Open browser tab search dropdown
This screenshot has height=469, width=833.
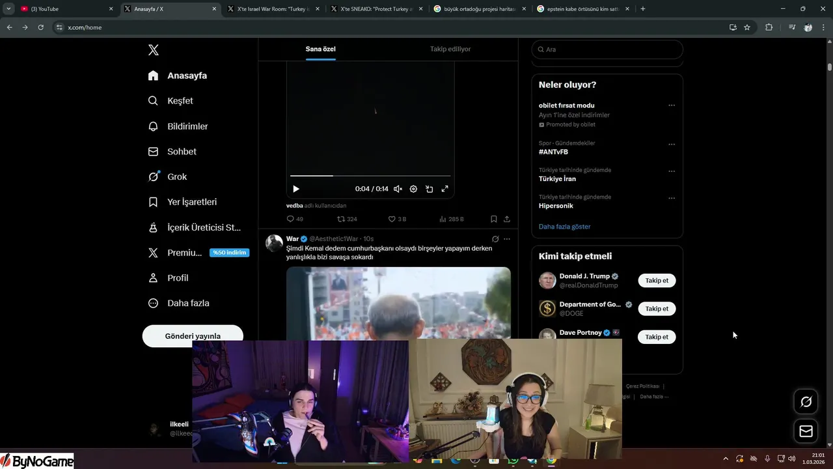pos(8,9)
